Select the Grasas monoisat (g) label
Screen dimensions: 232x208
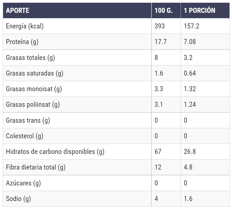coord(34,89)
